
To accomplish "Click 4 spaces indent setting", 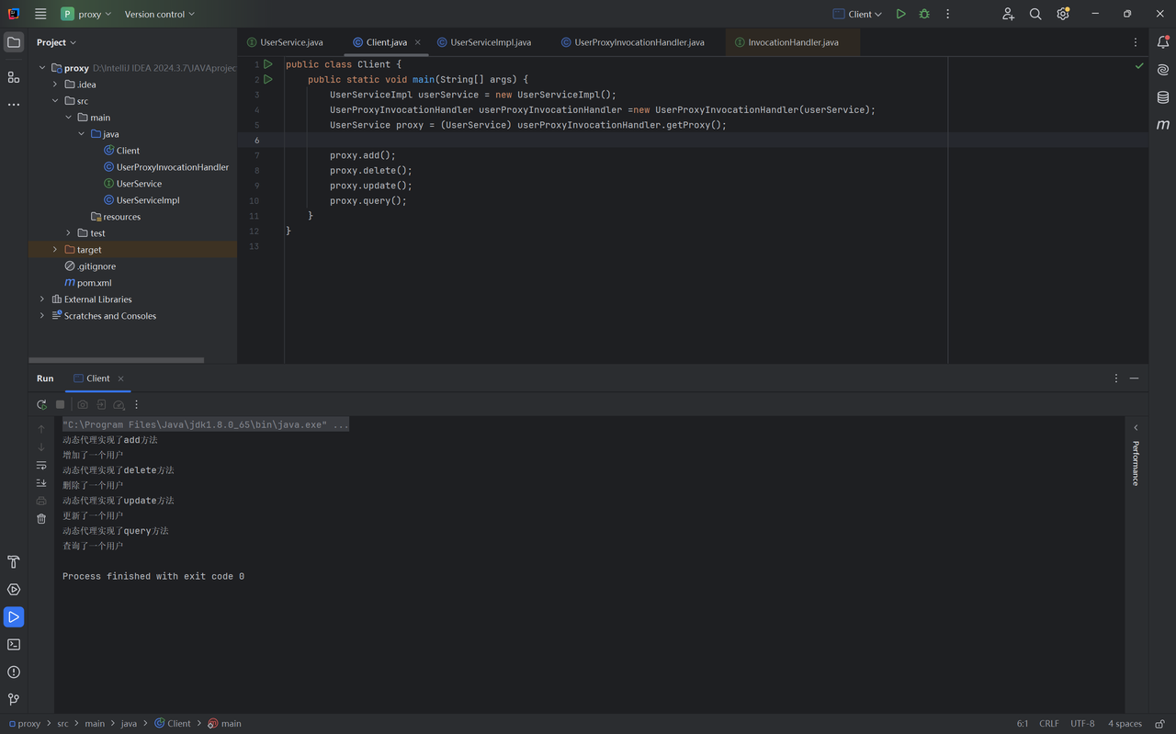I will (x=1125, y=724).
